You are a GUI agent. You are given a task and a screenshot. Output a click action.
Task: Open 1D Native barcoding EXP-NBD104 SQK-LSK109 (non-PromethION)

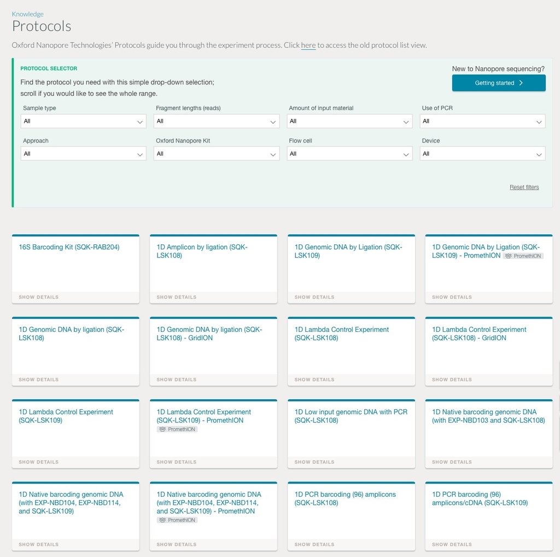71,503
